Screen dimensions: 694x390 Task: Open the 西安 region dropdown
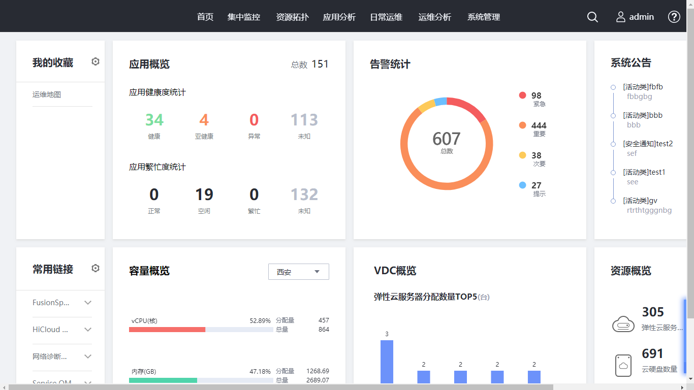(x=298, y=272)
